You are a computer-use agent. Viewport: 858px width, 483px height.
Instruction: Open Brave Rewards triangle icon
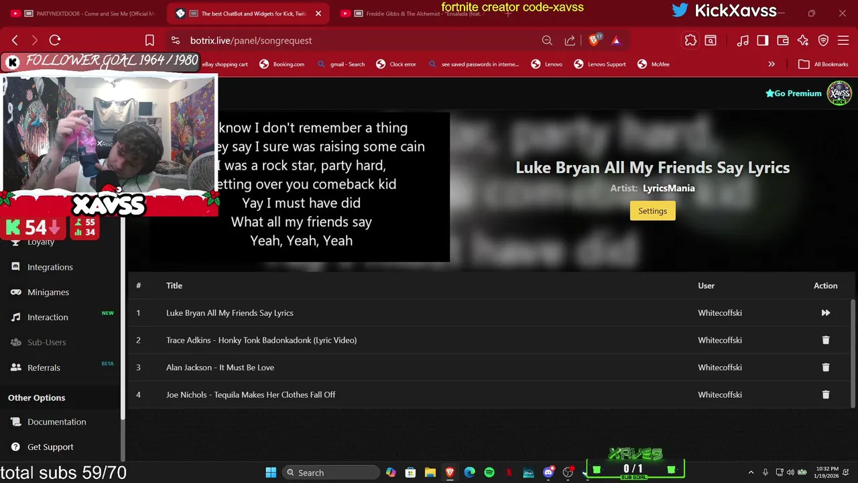pyautogui.click(x=616, y=40)
